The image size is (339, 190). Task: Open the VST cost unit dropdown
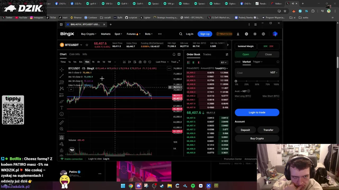(x=274, y=73)
